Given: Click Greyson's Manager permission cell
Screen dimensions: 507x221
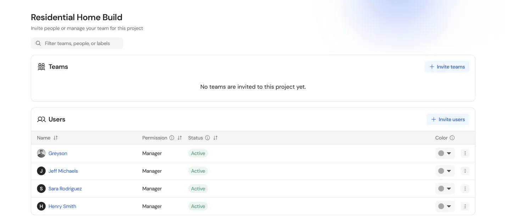Looking at the screenshot, I should pos(152,153).
